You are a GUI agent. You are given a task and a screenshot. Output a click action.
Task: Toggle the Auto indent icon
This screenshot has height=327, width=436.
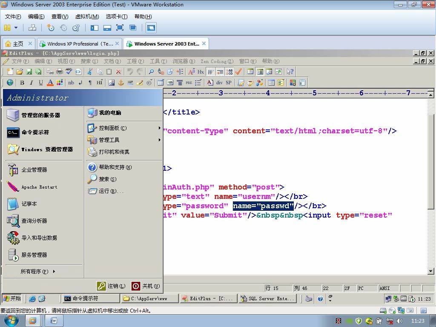[x=220, y=72]
